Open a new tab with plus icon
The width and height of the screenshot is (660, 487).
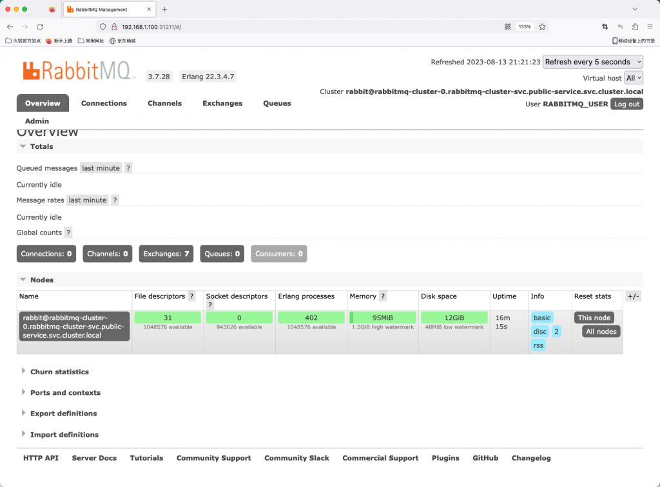point(164,9)
